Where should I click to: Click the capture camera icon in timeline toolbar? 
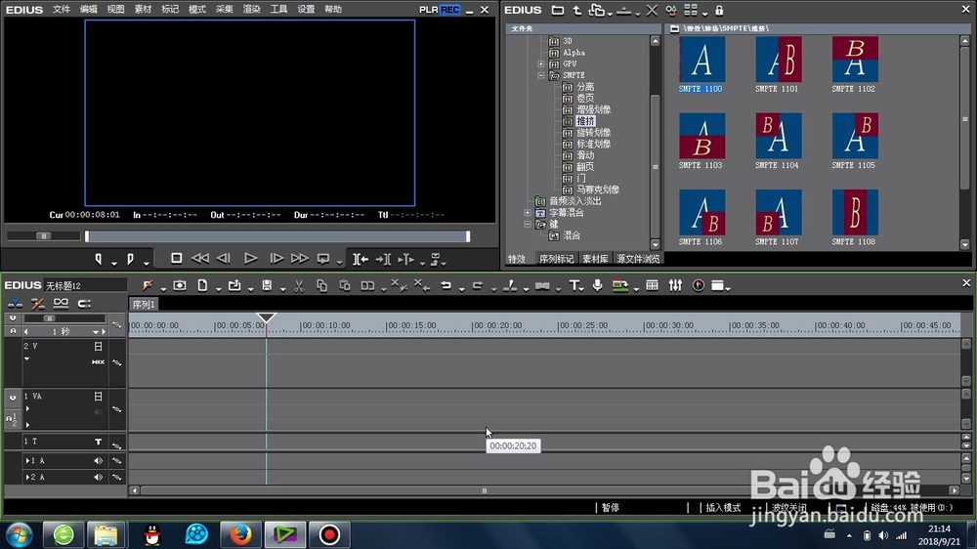(x=180, y=285)
